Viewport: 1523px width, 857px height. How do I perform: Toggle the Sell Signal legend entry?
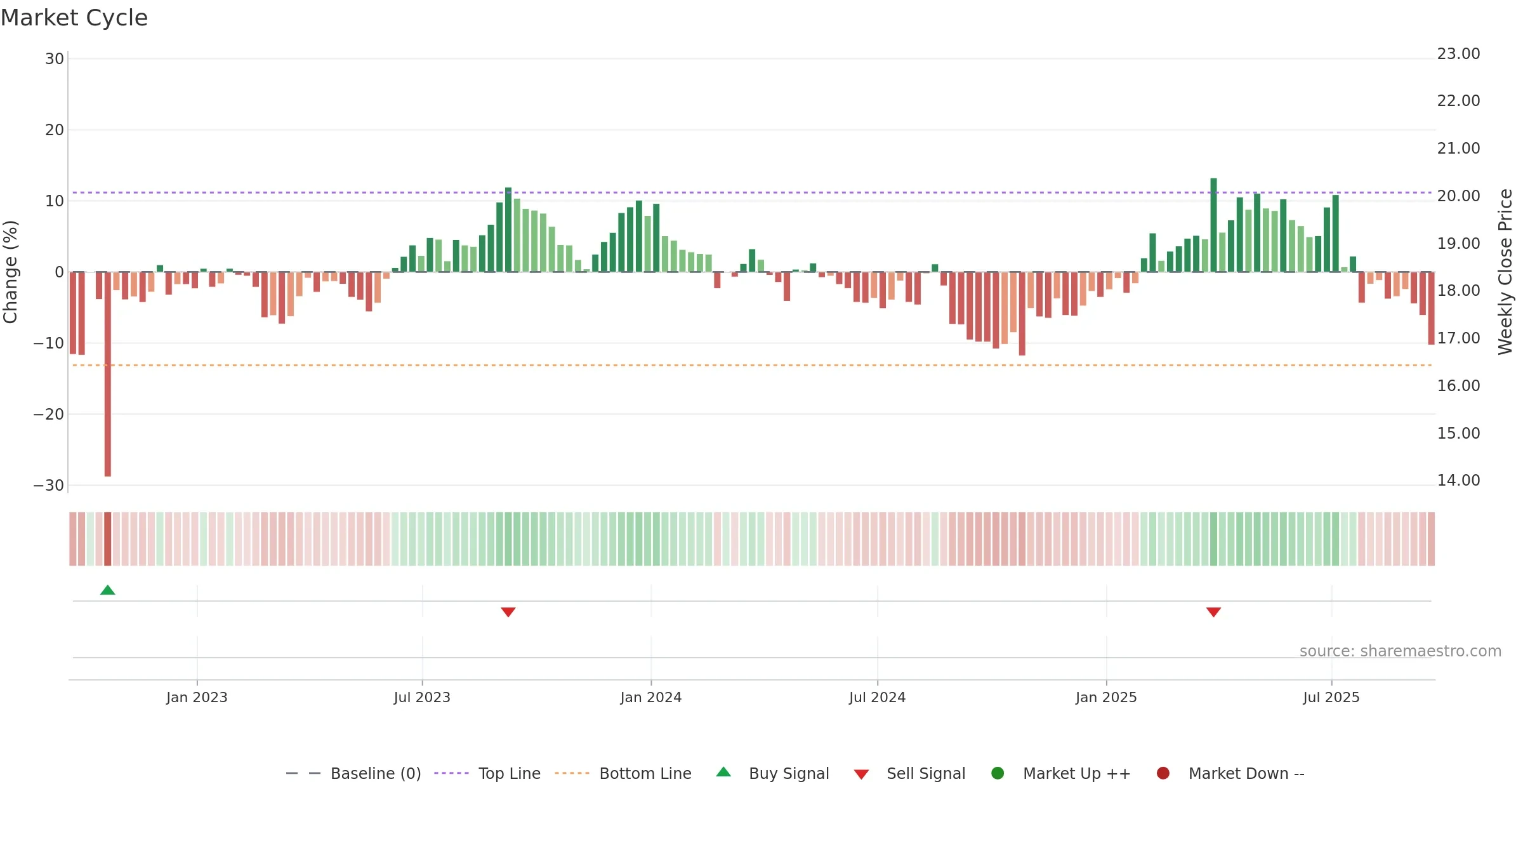pos(909,773)
